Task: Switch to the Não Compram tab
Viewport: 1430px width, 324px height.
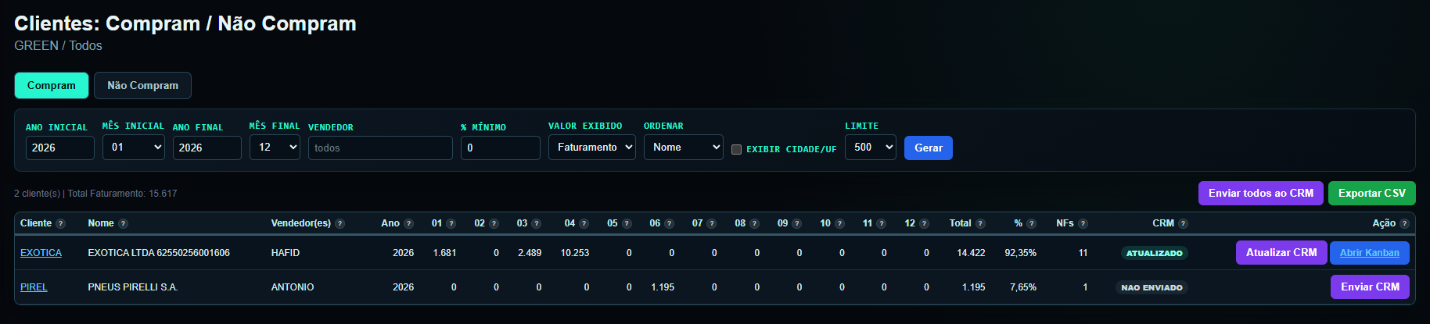Action: click(142, 85)
